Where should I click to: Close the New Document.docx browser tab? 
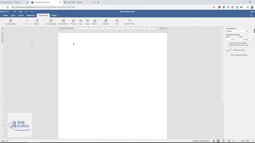point(60,2)
